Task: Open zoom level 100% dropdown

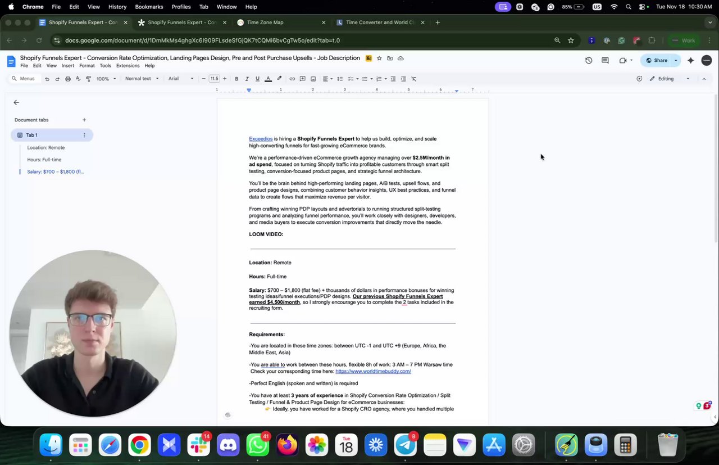Action: point(106,79)
